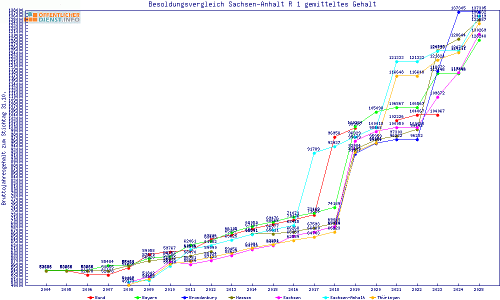Click the green Bayern legend marker

click(x=137, y=297)
